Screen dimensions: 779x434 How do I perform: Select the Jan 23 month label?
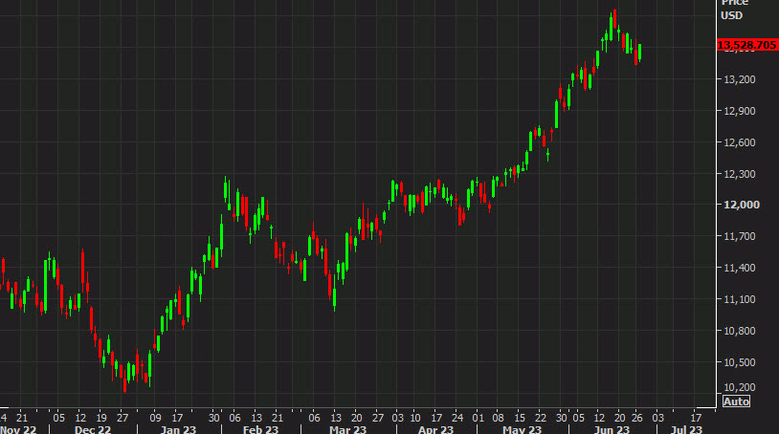[178, 429]
